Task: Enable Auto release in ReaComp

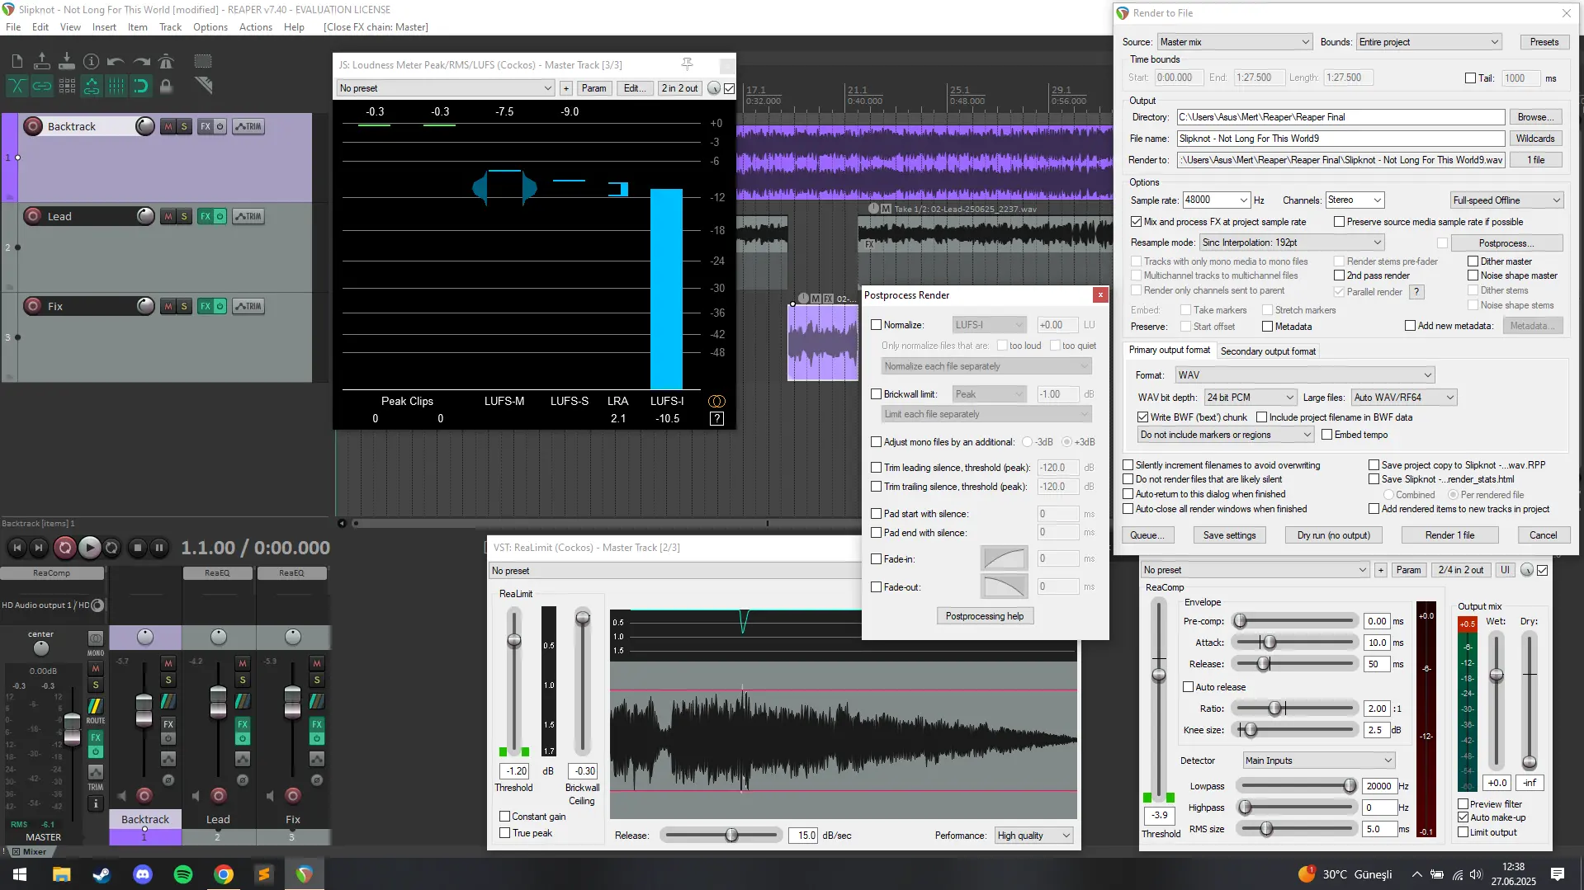Action: pyautogui.click(x=1189, y=687)
